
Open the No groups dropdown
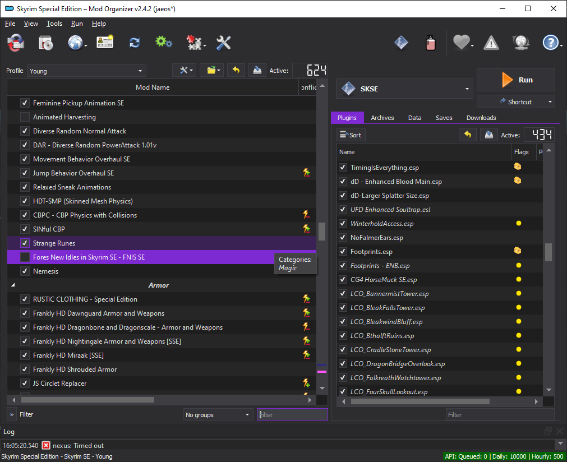[x=218, y=415]
